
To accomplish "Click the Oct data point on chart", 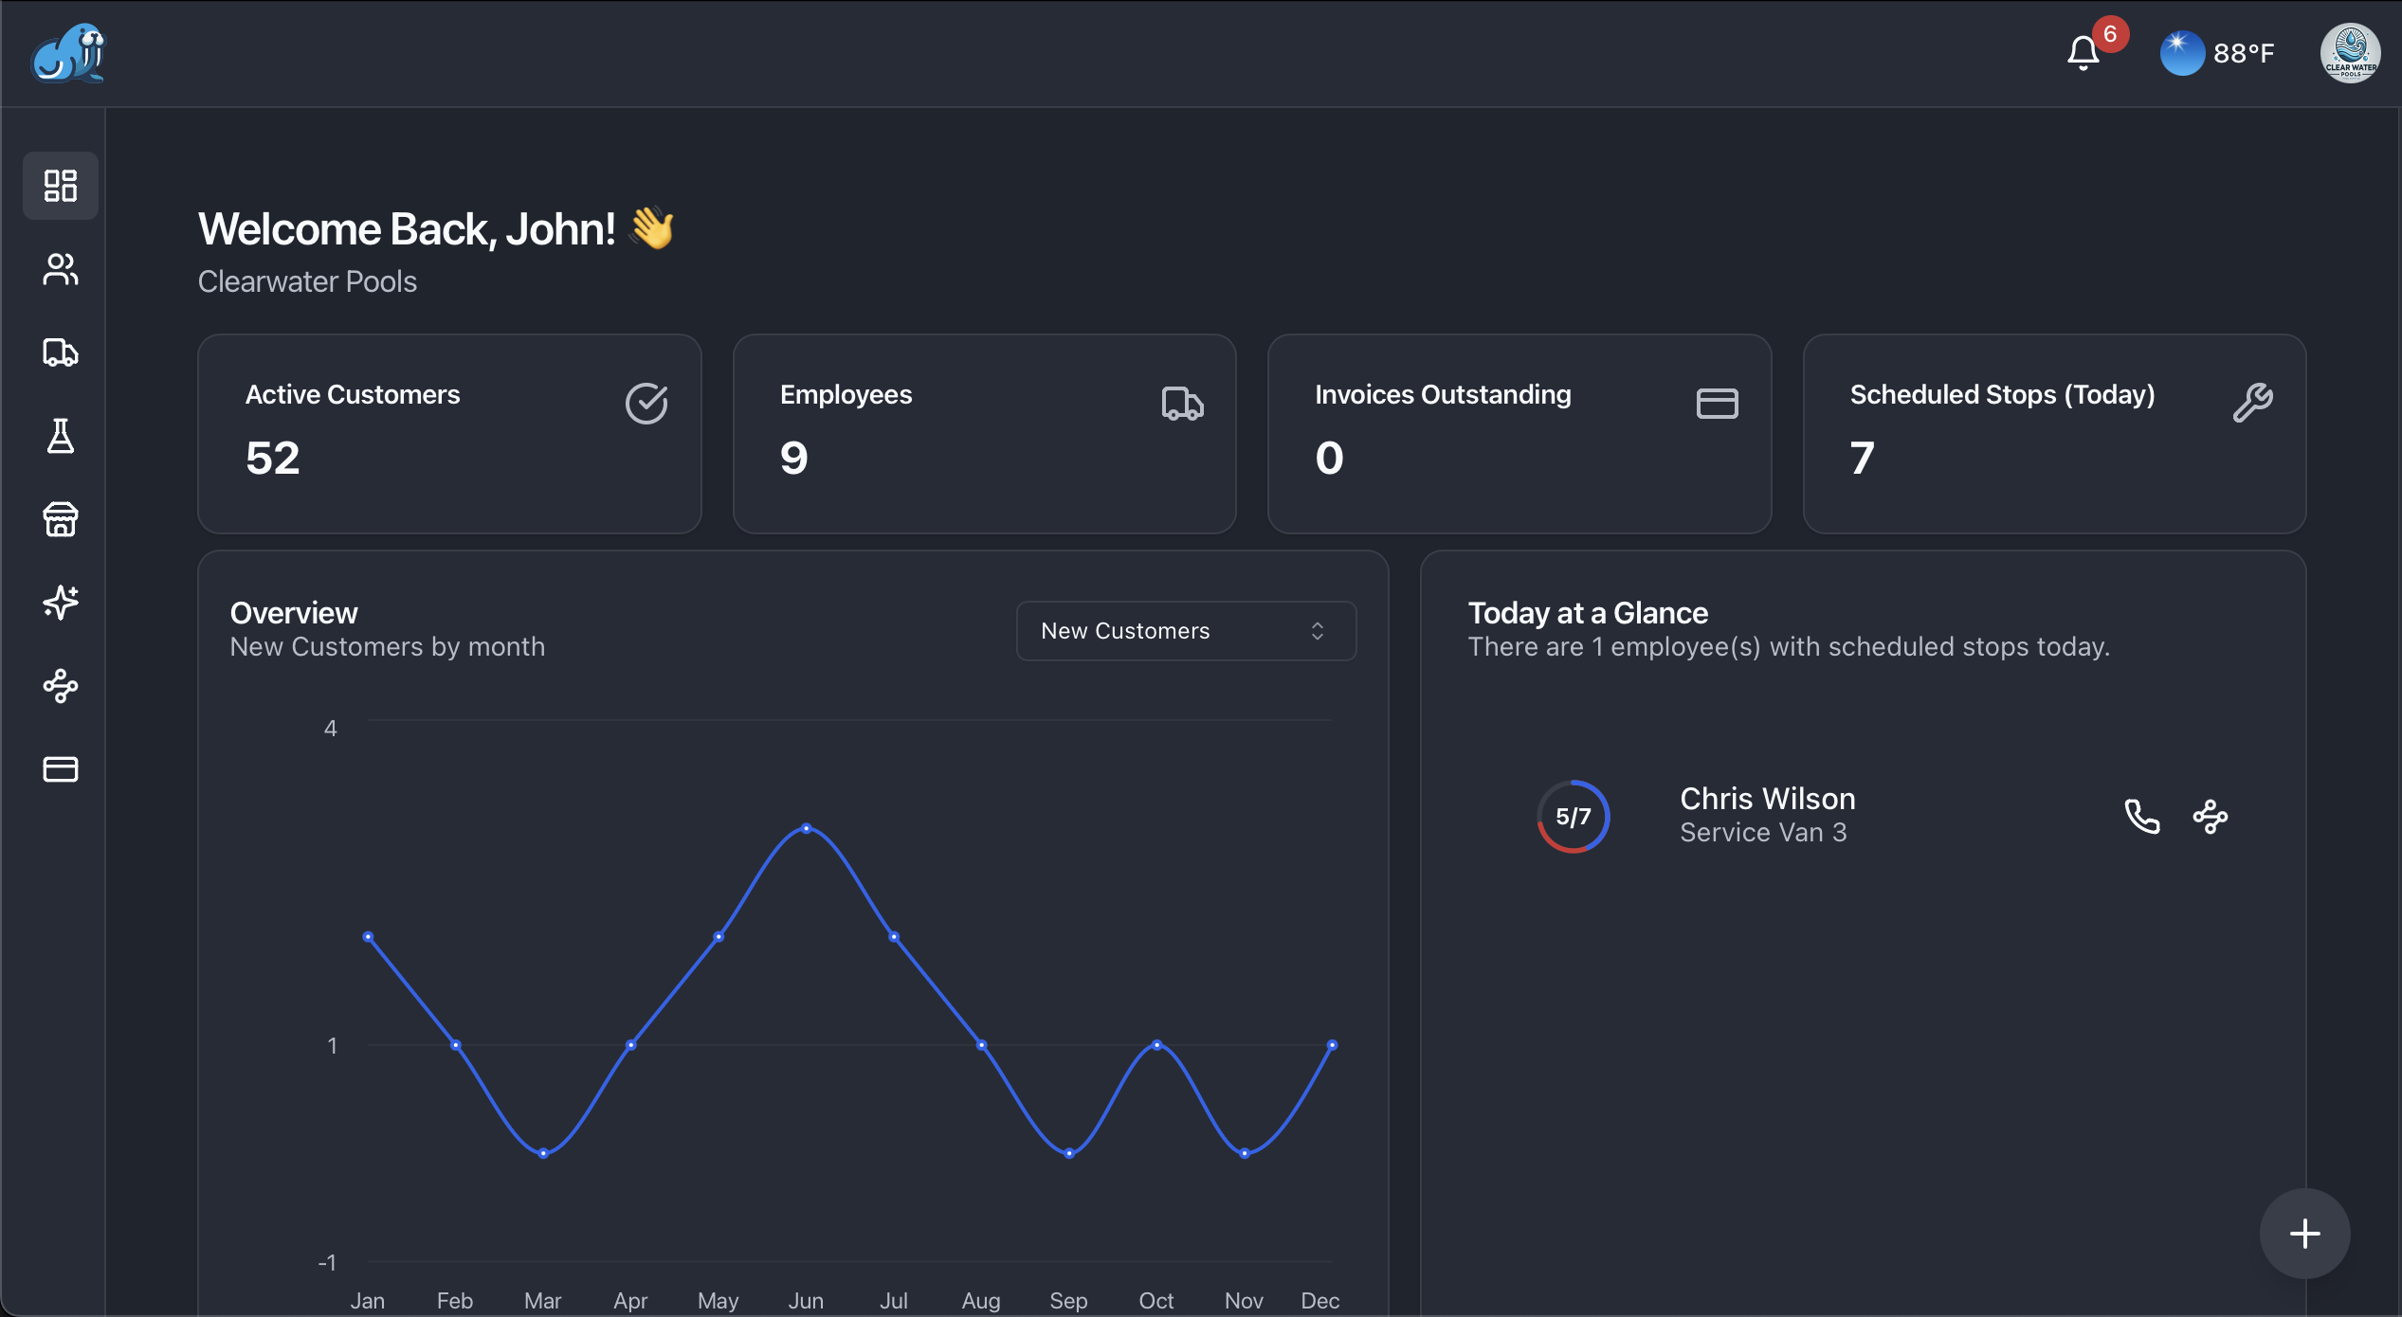I will click(1156, 1045).
